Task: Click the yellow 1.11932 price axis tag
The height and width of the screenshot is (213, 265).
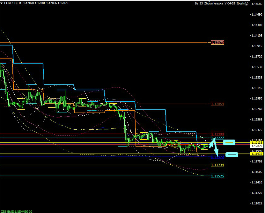Action: (x=257, y=154)
